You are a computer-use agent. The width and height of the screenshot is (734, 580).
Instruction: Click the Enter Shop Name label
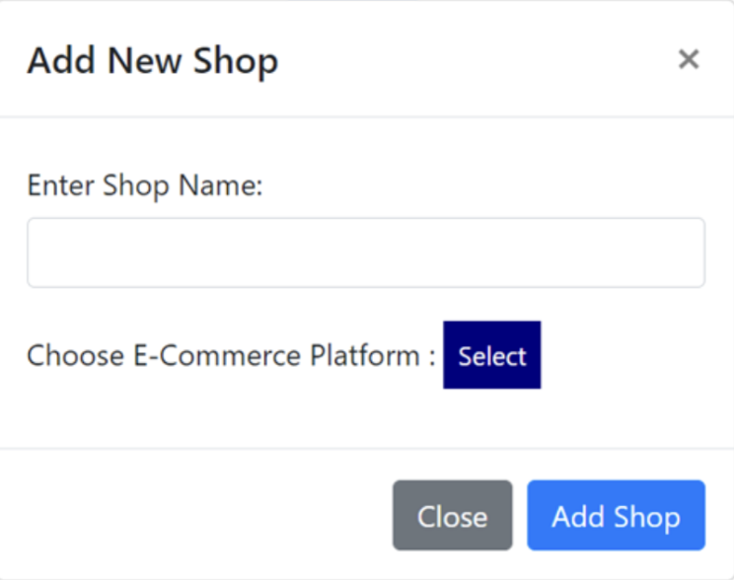(x=145, y=185)
